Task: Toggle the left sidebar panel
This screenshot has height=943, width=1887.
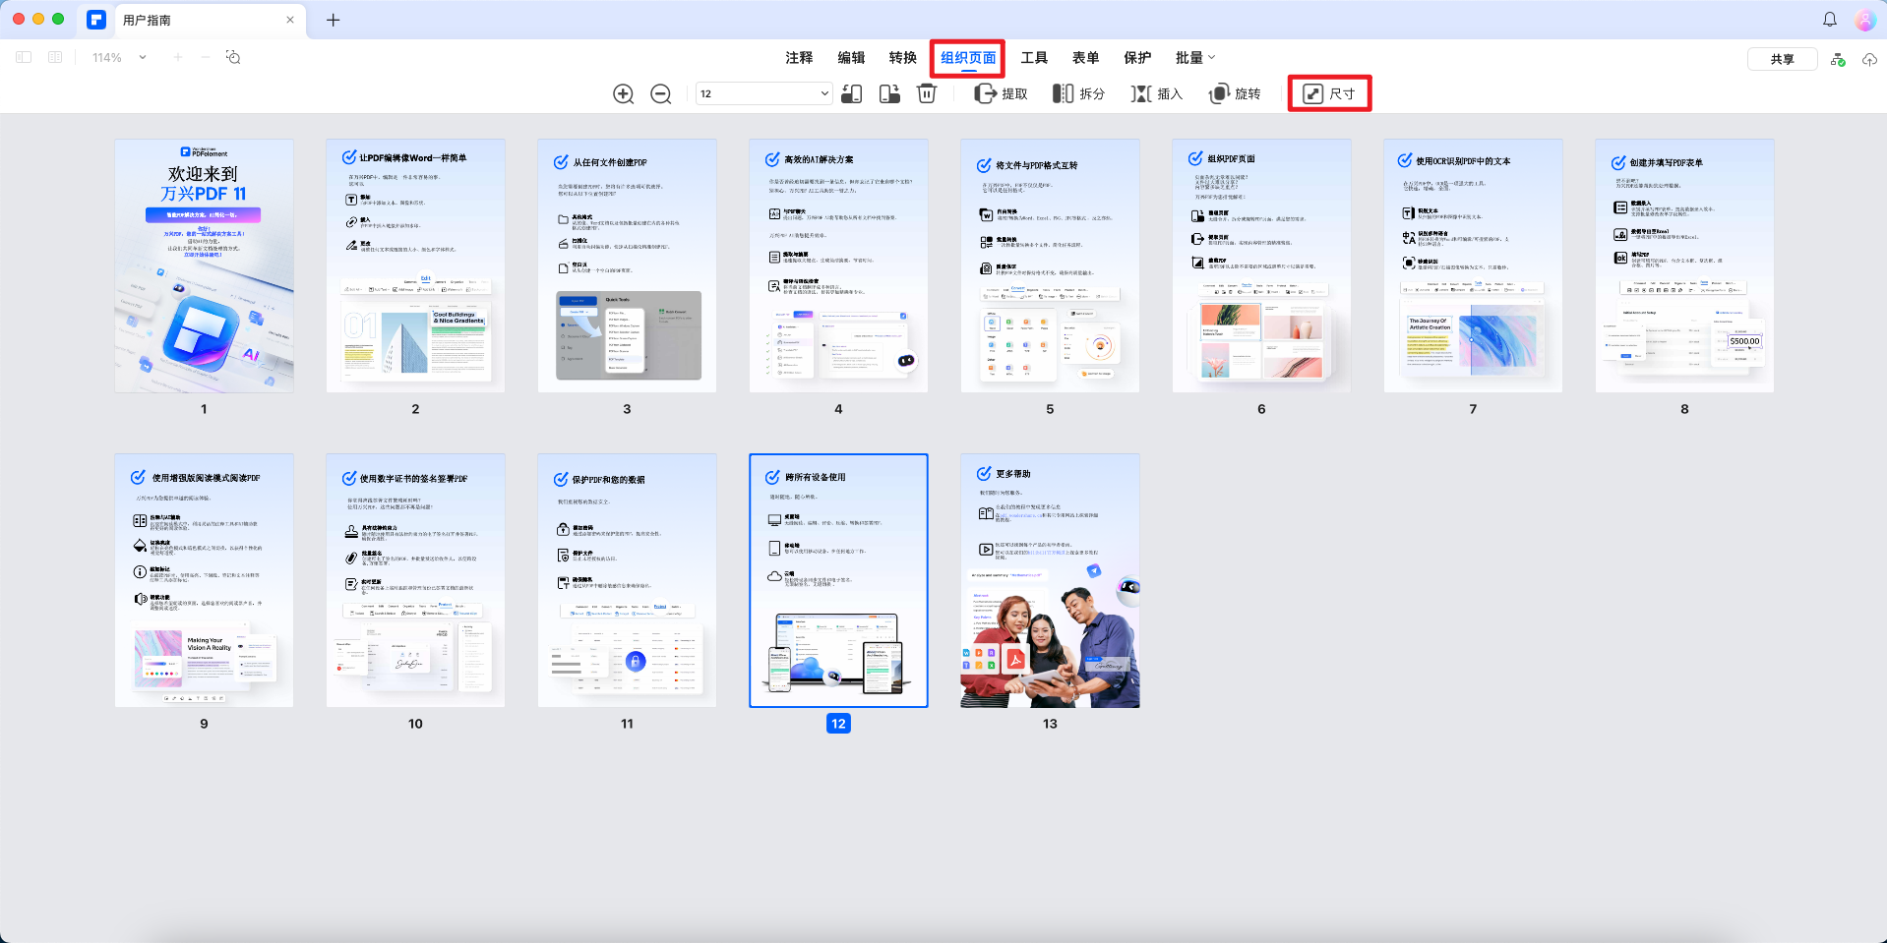Action: point(24,57)
